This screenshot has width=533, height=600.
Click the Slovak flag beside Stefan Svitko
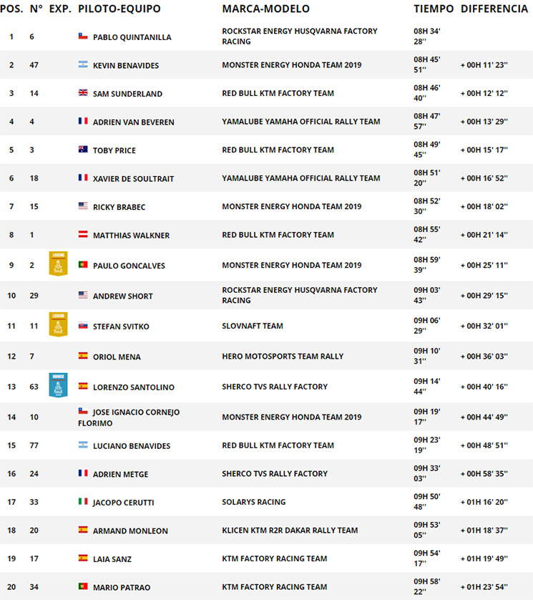83,326
